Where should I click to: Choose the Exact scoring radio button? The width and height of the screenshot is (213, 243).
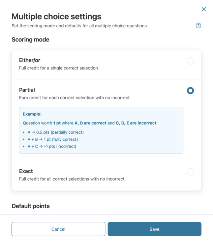190,172
